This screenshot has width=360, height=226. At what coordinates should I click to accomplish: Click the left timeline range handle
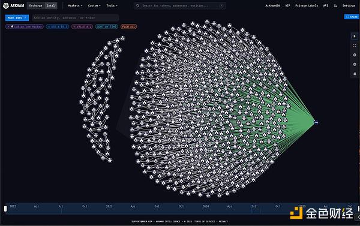point(5,209)
